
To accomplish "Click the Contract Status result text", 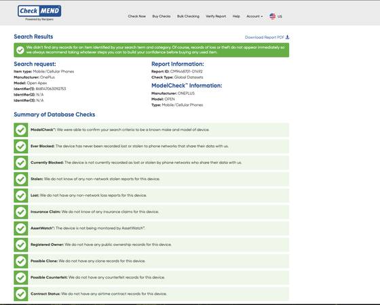I will [x=114, y=294].
